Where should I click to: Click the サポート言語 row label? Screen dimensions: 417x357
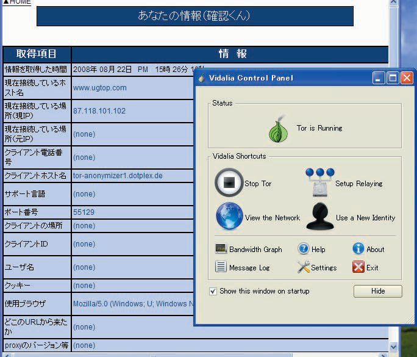pos(25,194)
